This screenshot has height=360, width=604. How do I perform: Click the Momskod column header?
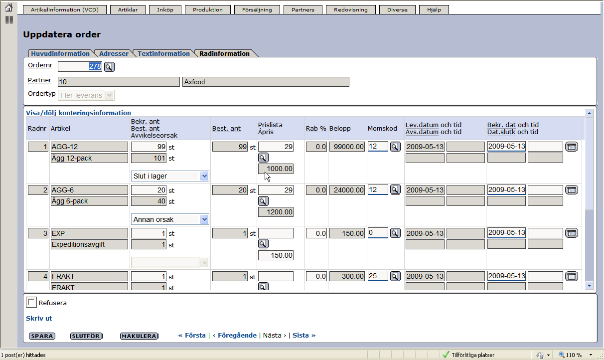[x=382, y=129]
